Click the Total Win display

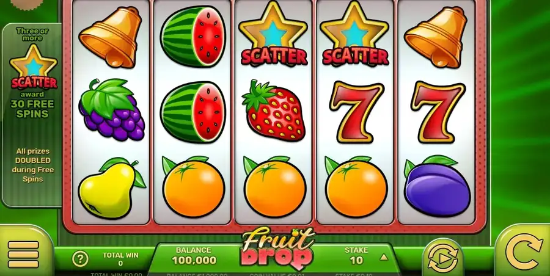120,259
